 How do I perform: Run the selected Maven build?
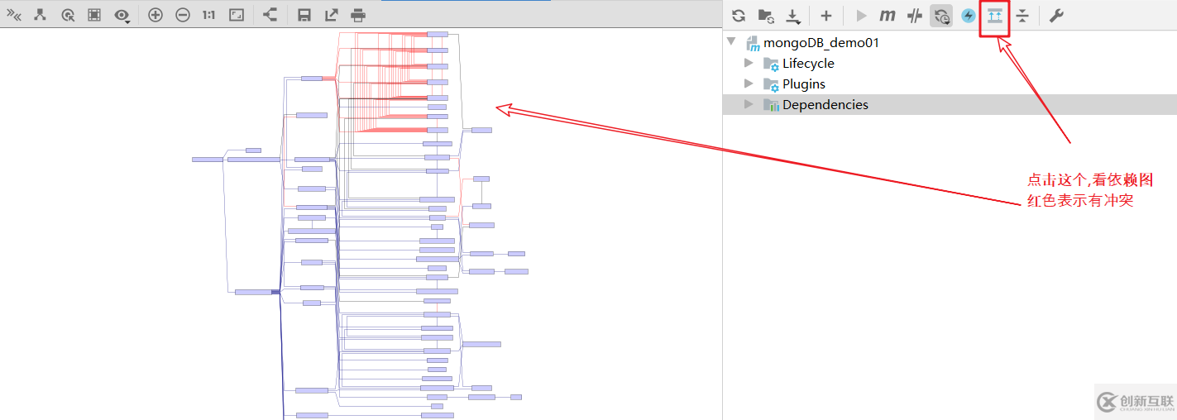pyautogui.click(x=861, y=16)
